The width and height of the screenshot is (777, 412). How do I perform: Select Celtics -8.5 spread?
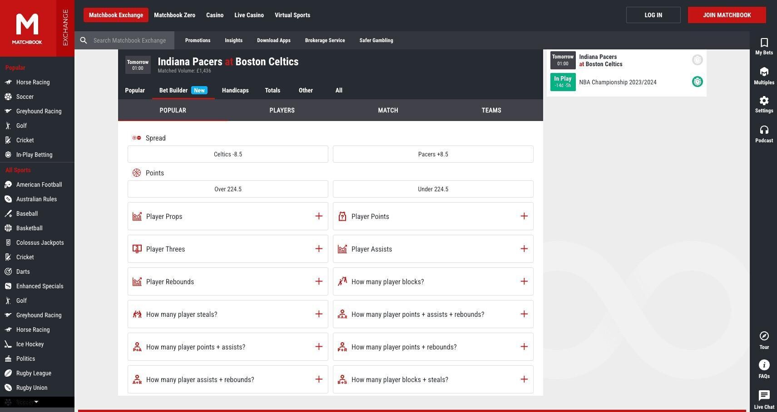tap(228, 154)
